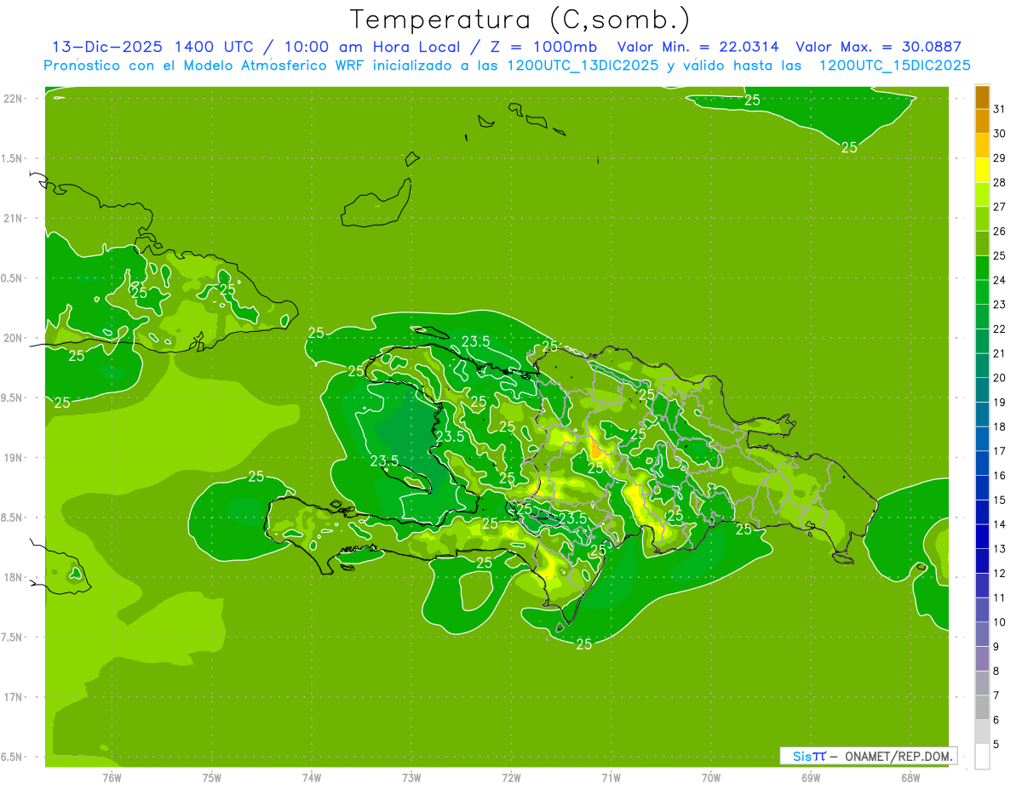The width and height of the screenshot is (1022, 789).
Task: Click the 74W longitude label
Action: [311, 777]
